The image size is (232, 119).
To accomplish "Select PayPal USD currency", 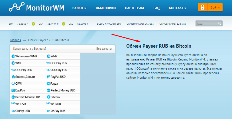I will click(62, 77).
